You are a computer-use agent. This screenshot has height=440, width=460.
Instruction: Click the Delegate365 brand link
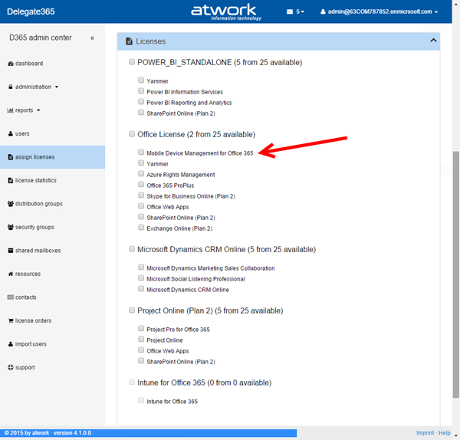[31, 11]
